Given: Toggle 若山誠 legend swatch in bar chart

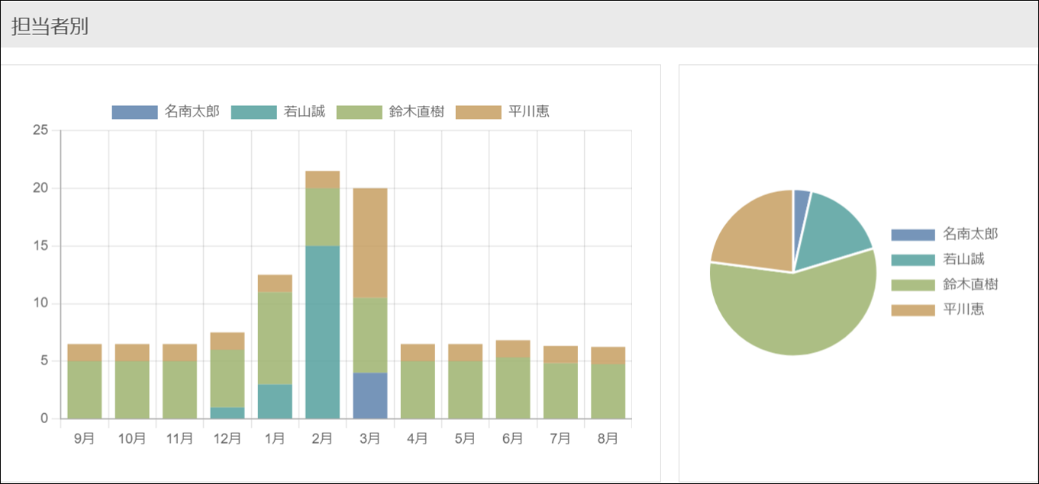Looking at the screenshot, I should point(253,112).
